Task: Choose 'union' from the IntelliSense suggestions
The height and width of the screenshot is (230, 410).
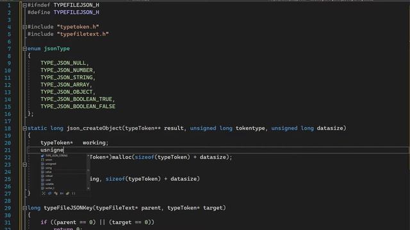Action: tap(49, 160)
